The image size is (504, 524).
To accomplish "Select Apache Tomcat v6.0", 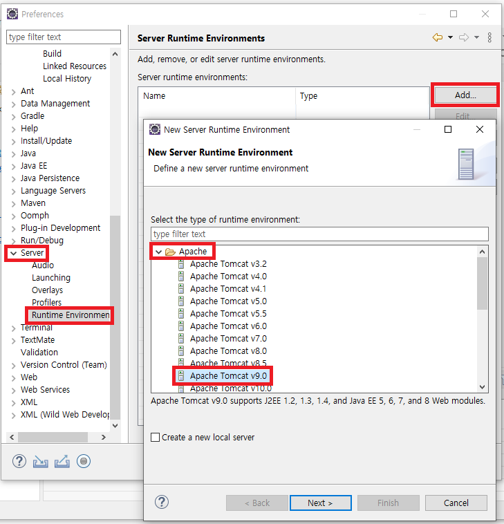I will tap(228, 326).
